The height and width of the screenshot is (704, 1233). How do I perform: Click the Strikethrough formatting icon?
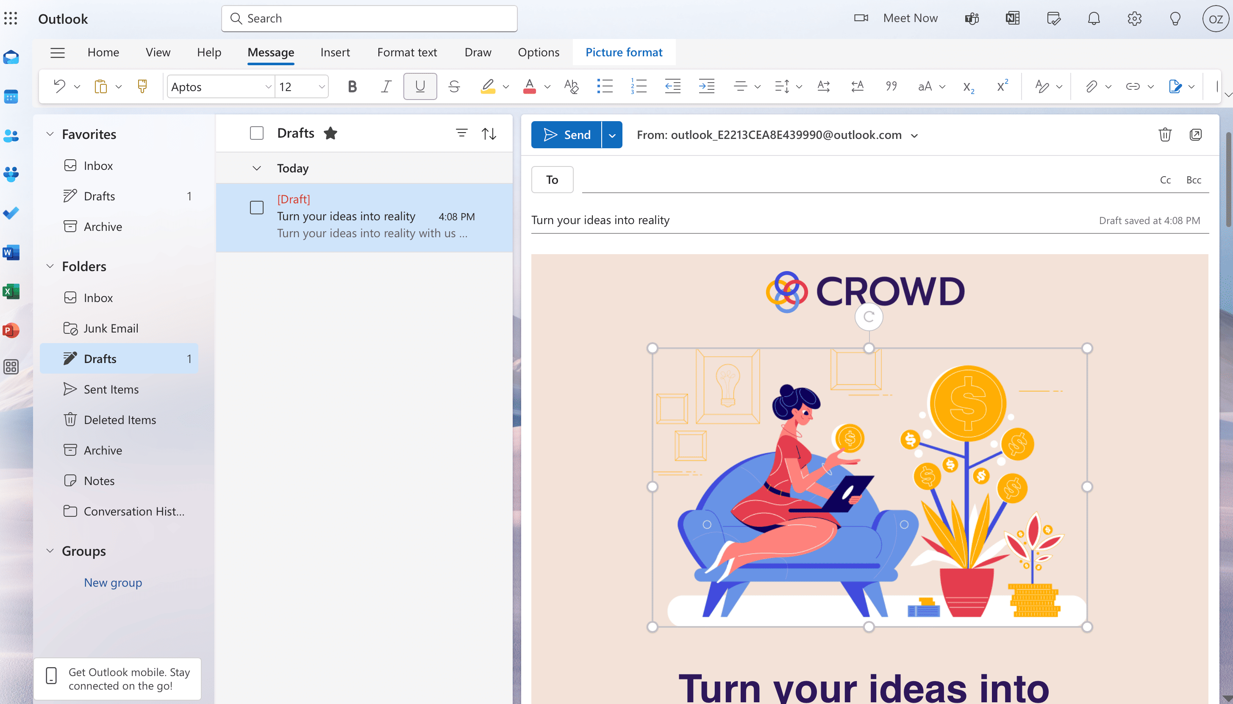(x=454, y=86)
